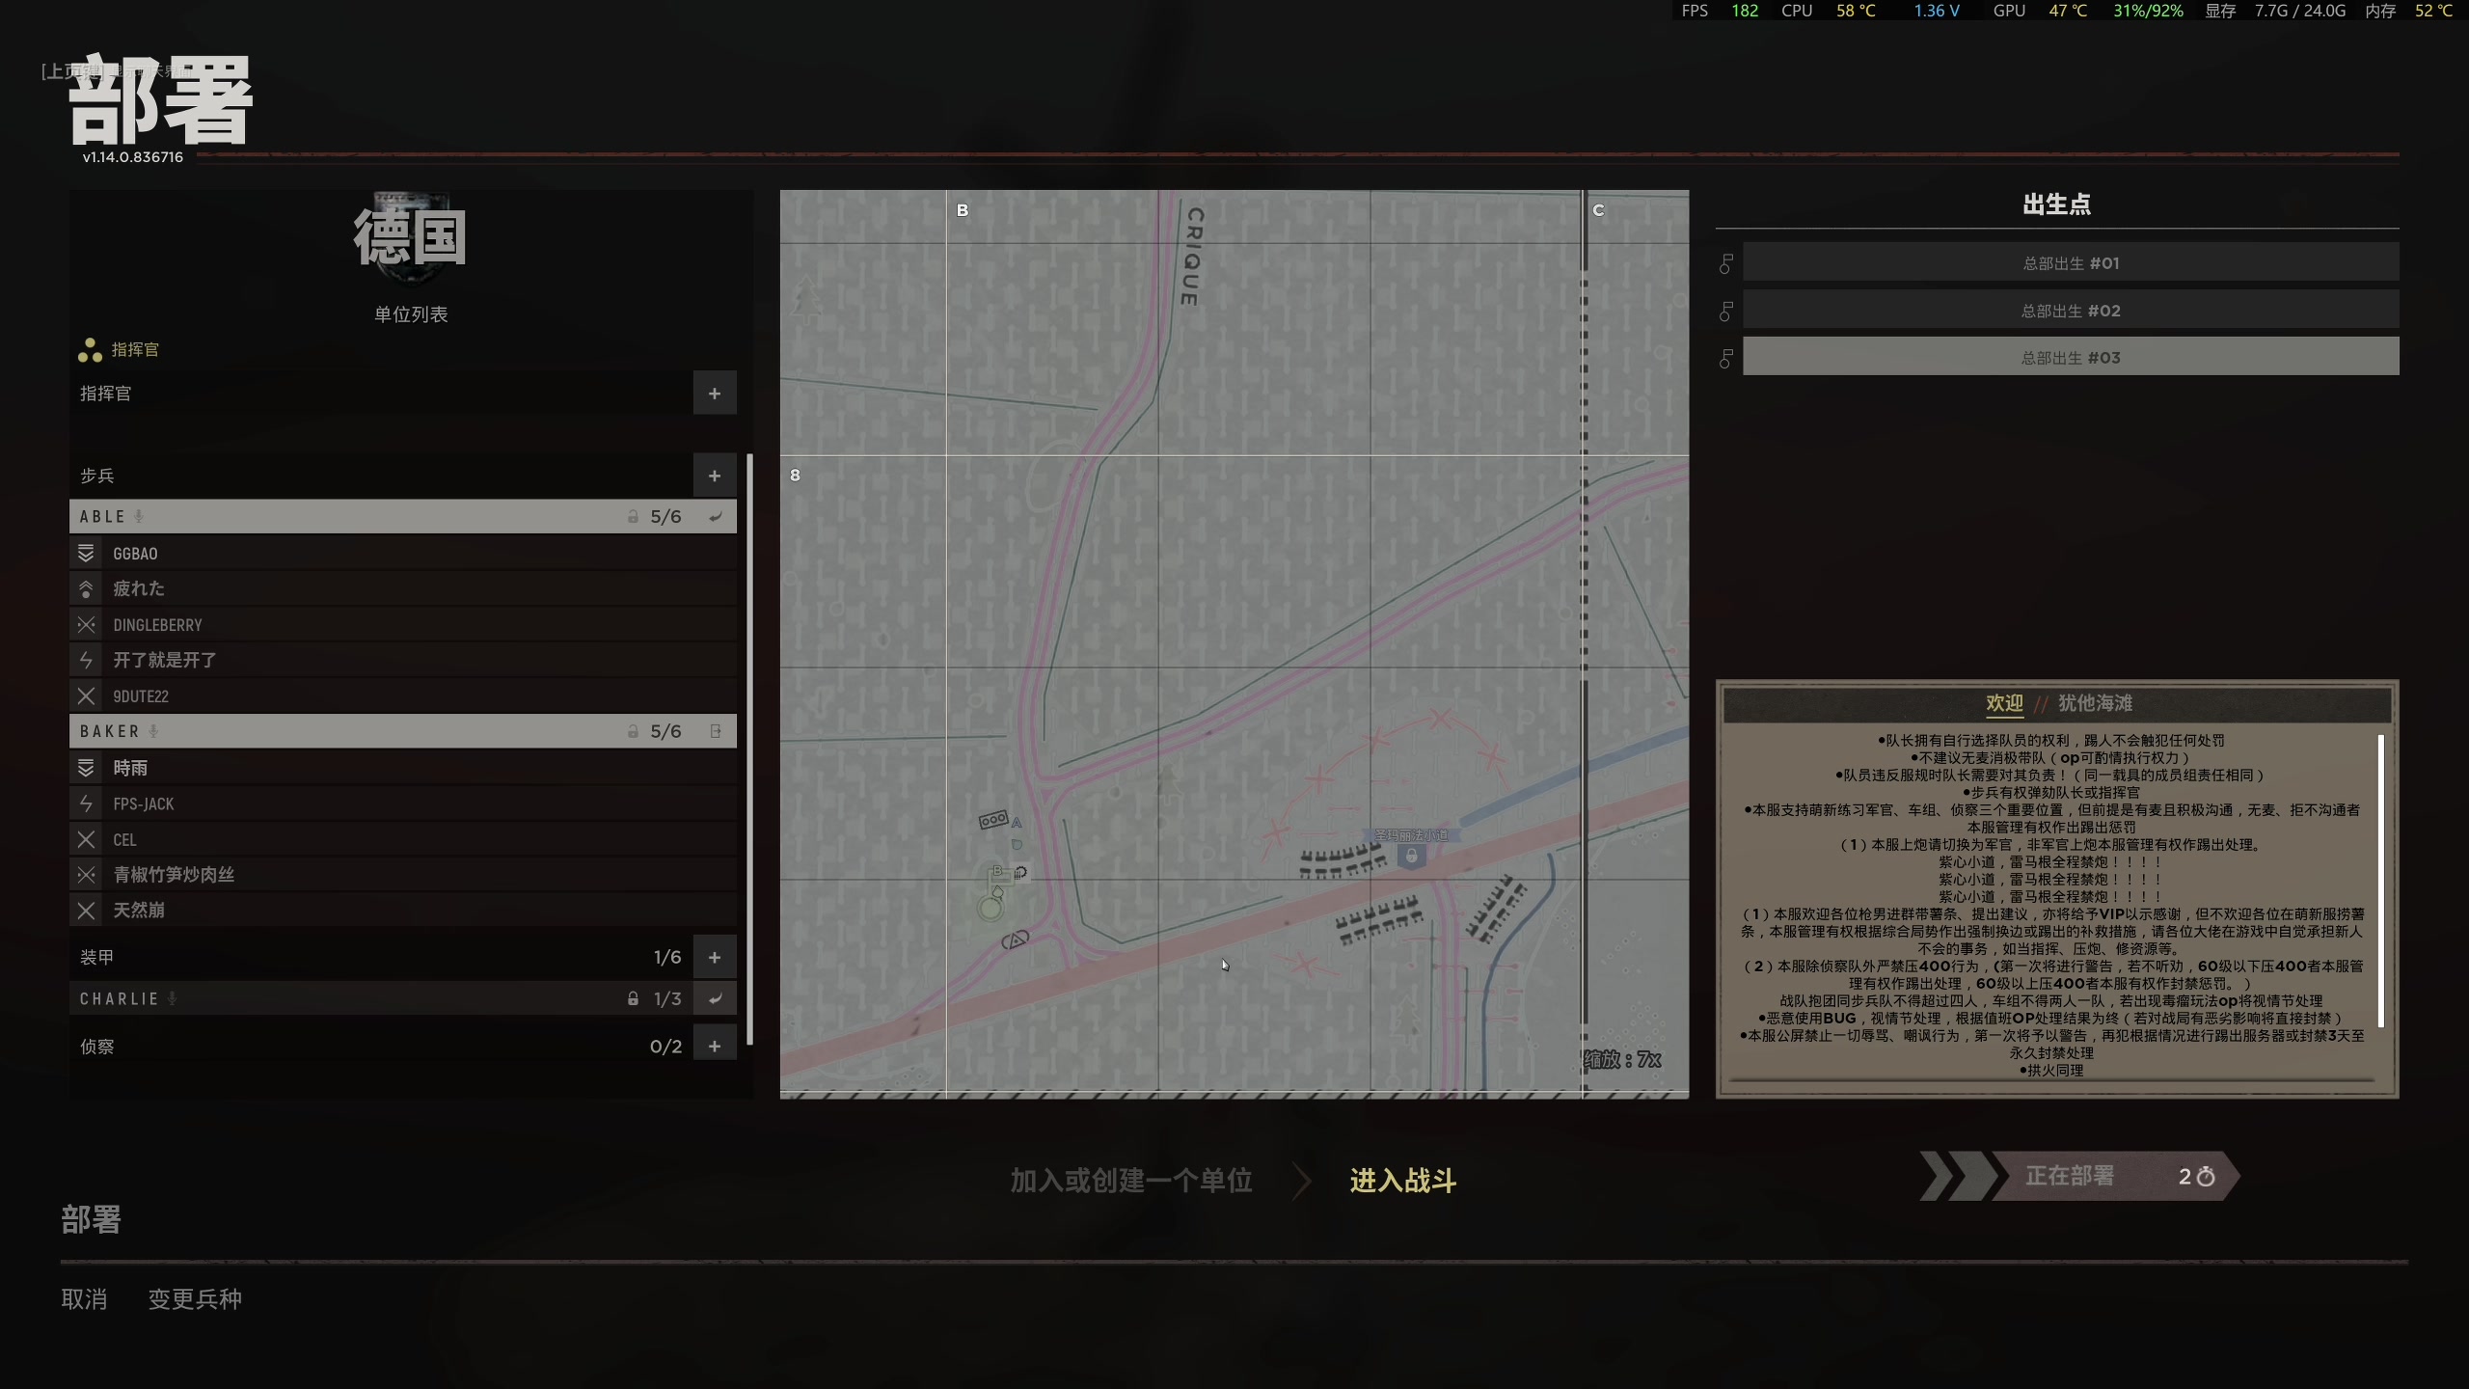
Task: Click the leave icon on BAKER squad
Action: click(x=715, y=732)
